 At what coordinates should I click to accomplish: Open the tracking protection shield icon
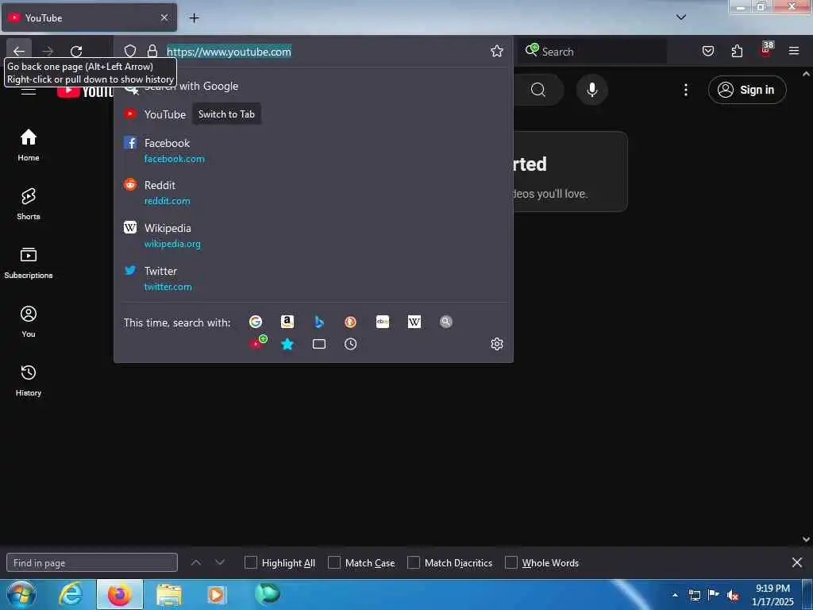130,51
